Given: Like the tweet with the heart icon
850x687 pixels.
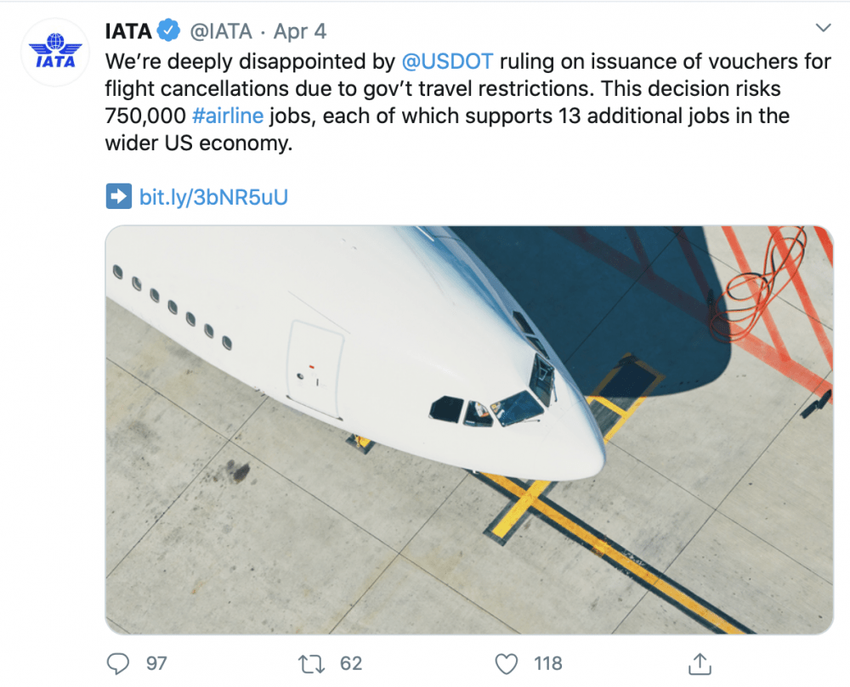Looking at the screenshot, I should pos(507,664).
